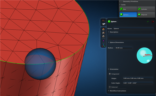Click the green sphere icon in panel header

click(109, 22)
